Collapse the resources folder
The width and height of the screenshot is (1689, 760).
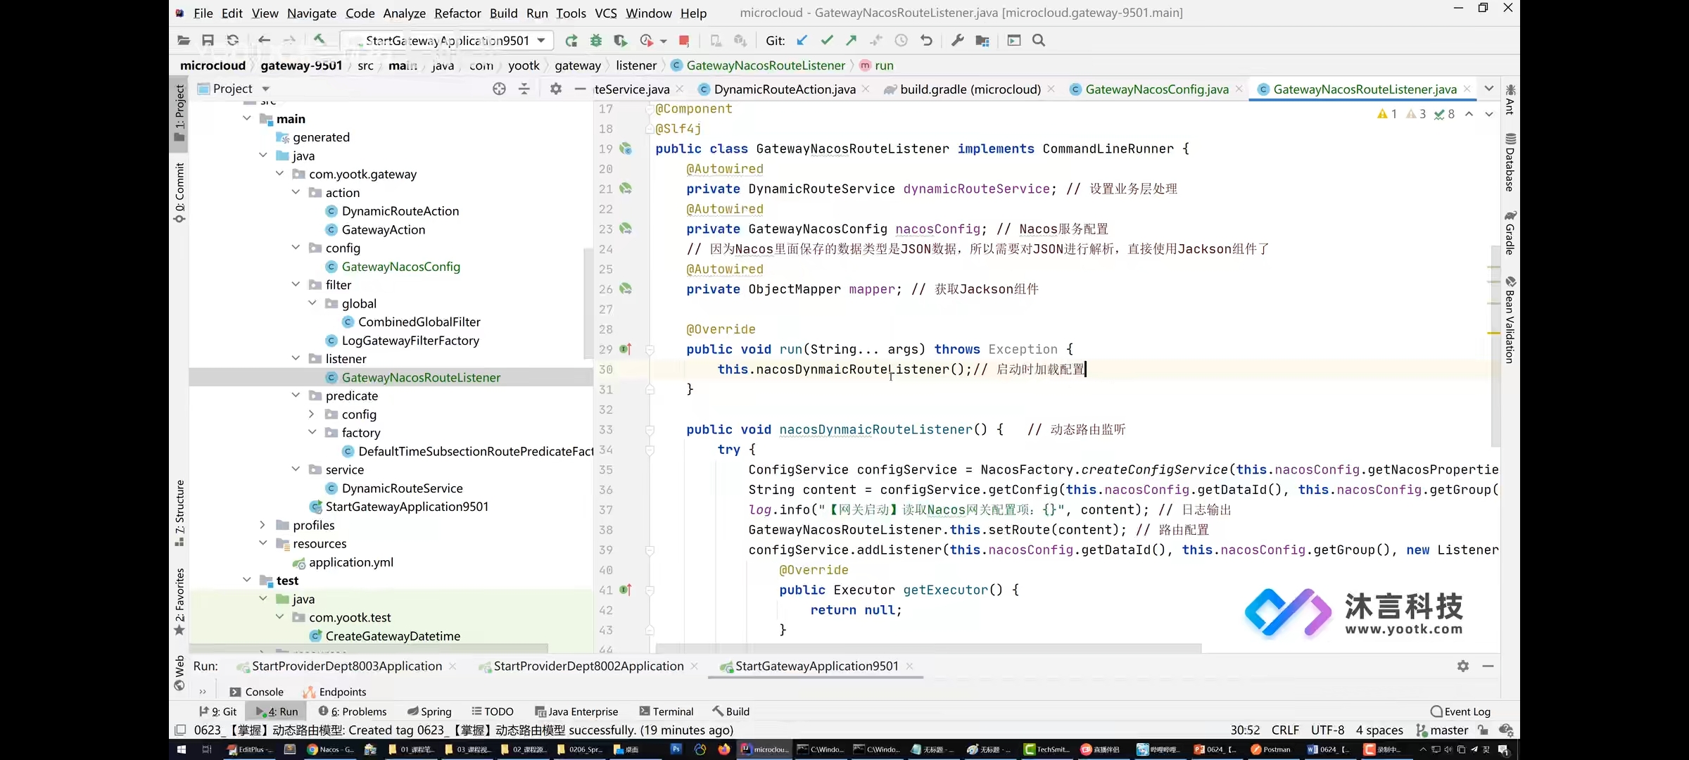[263, 543]
